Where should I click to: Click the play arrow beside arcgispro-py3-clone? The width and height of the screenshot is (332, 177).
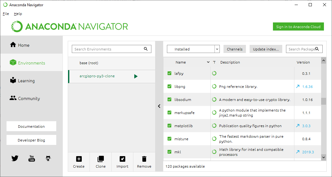[x=136, y=76]
